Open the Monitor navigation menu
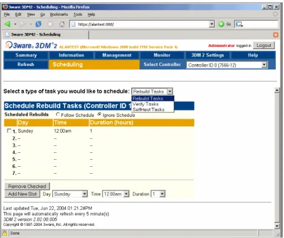 click(162, 55)
